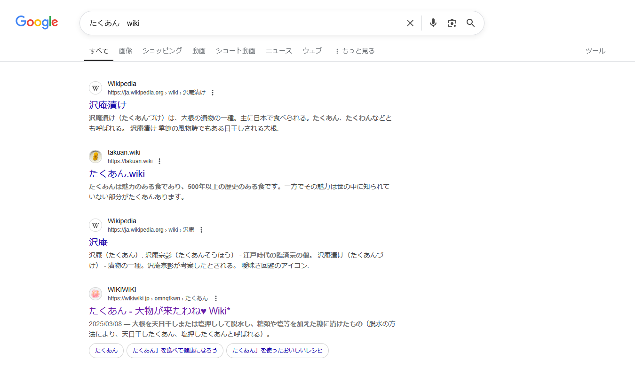The height and width of the screenshot is (368, 635).
Task: Open the 沢庵 Wikipedia result link
Action: click(98, 242)
